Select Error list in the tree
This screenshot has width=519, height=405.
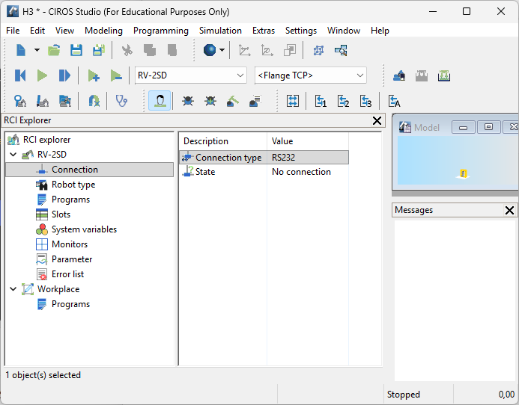[67, 274]
